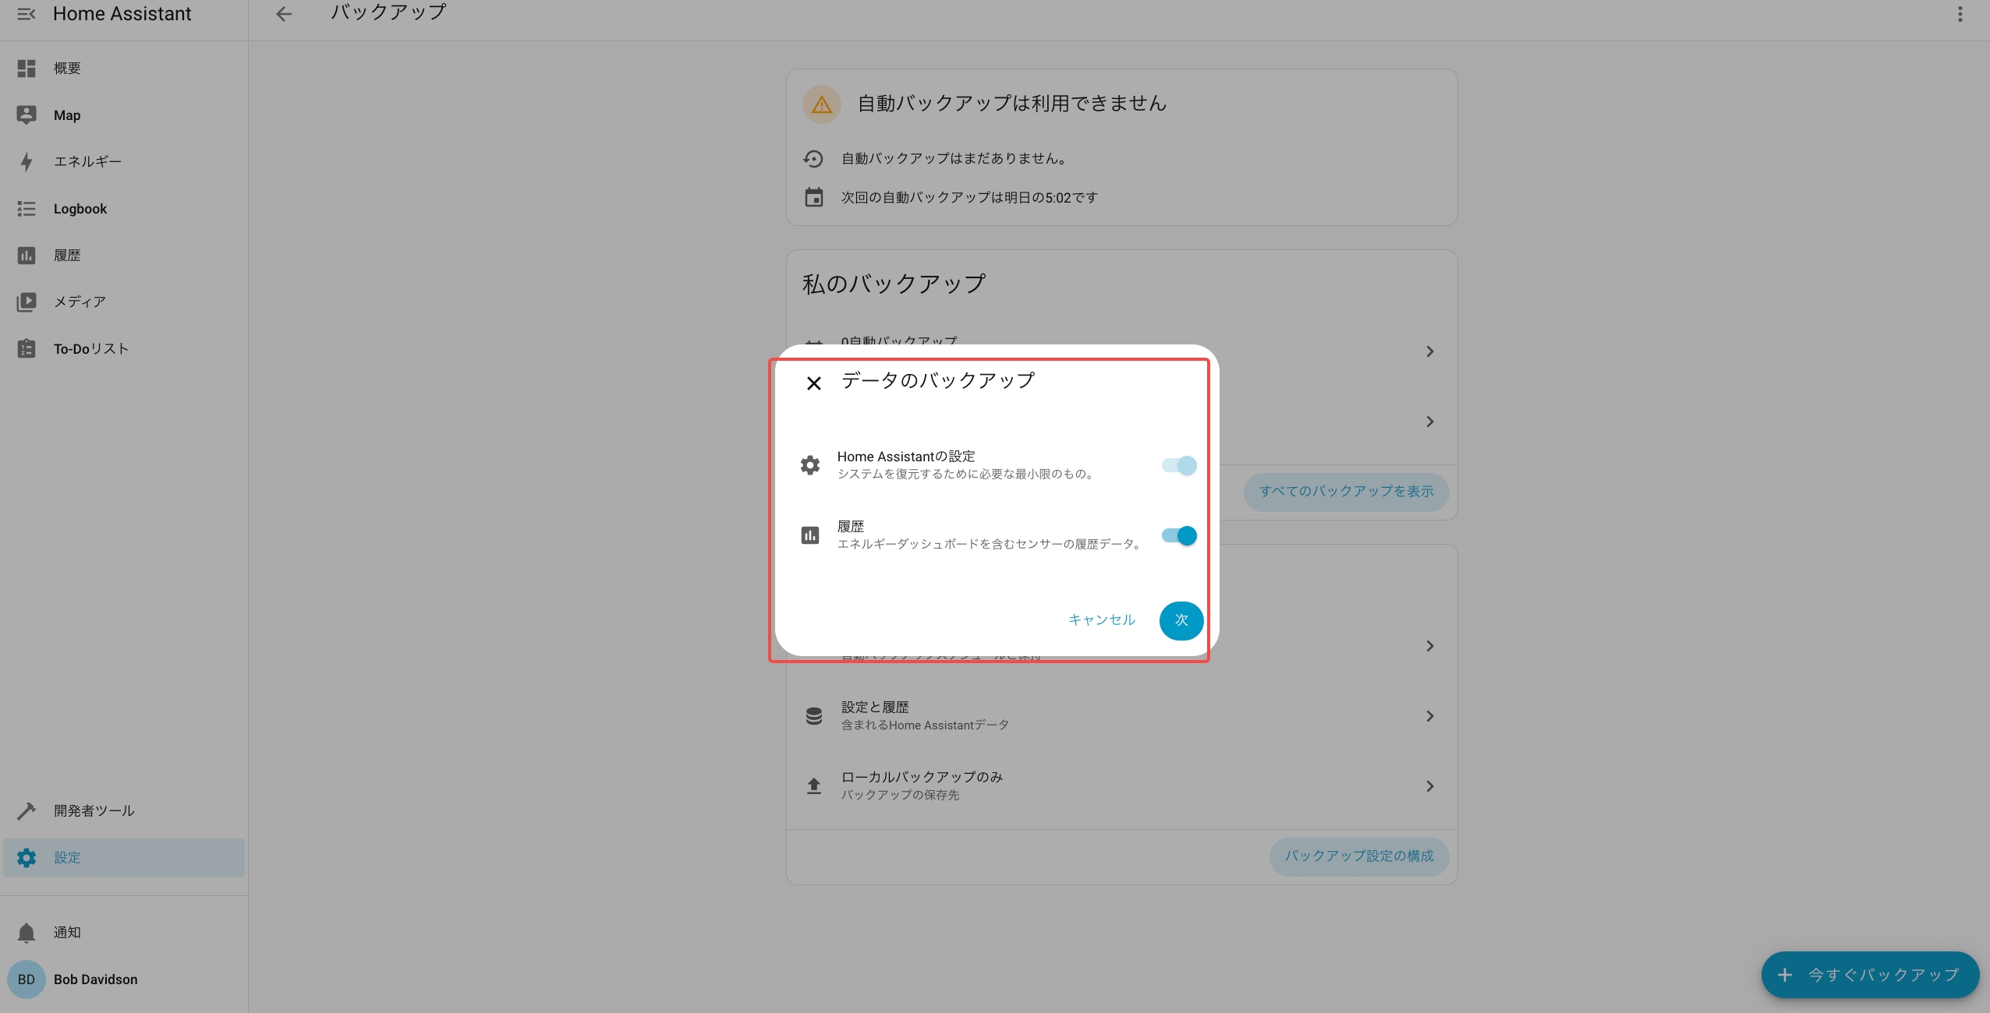The image size is (1990, 1013).
Task: Open Logbook in the sidebar
Action: coord(124,209)
